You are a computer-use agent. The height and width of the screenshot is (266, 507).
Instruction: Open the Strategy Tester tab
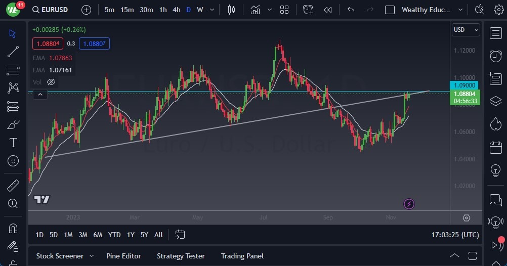pyautogui.click(x=181, y=256)
